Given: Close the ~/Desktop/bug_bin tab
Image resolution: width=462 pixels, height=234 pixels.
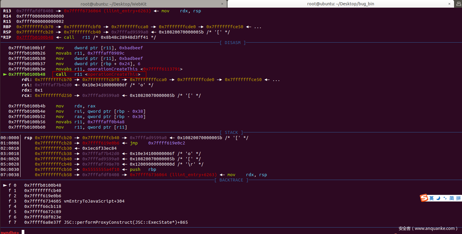Looking at the screenshot, I should point(449,4).
